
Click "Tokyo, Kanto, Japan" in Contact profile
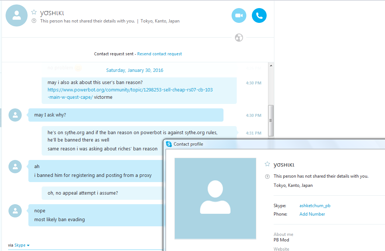(293, 185)
